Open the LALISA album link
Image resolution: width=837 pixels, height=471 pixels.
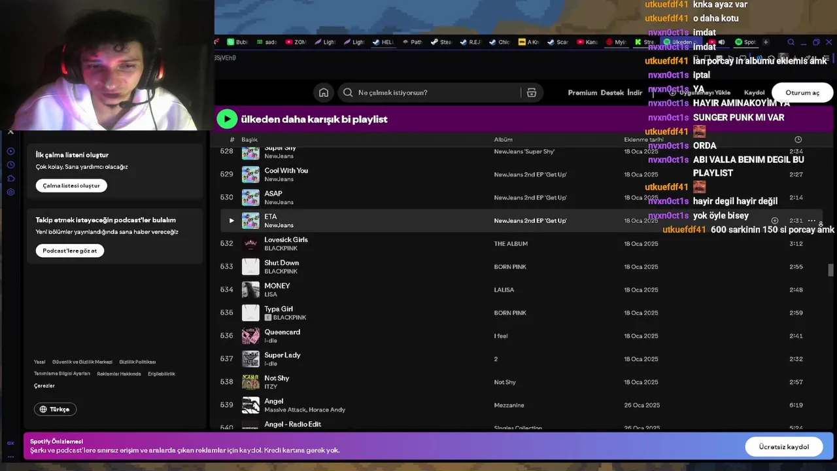pos(504,290)
